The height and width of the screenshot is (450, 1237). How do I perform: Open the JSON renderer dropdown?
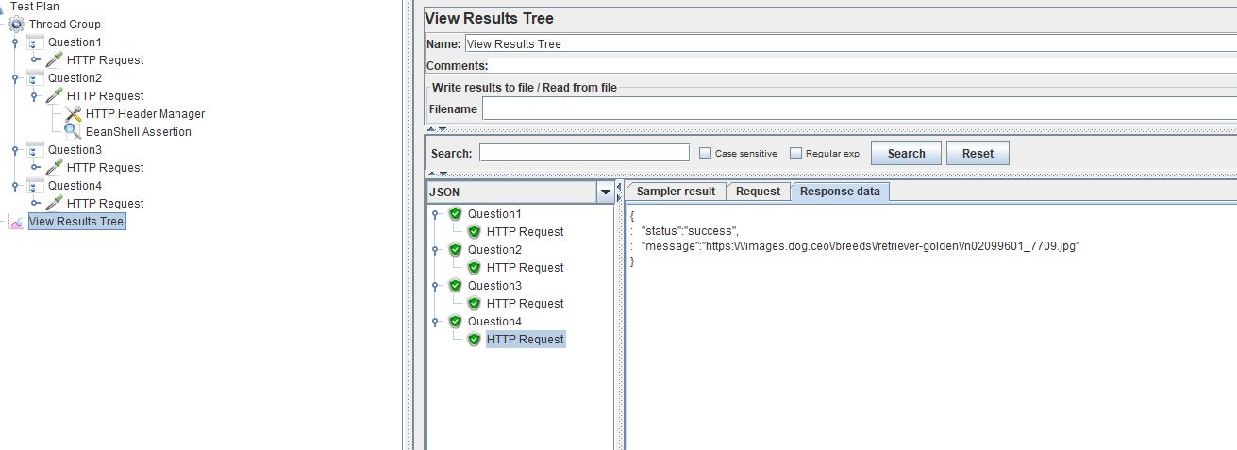605,192
